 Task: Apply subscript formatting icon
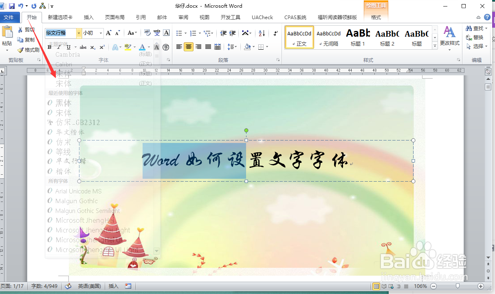coord(92,47)
